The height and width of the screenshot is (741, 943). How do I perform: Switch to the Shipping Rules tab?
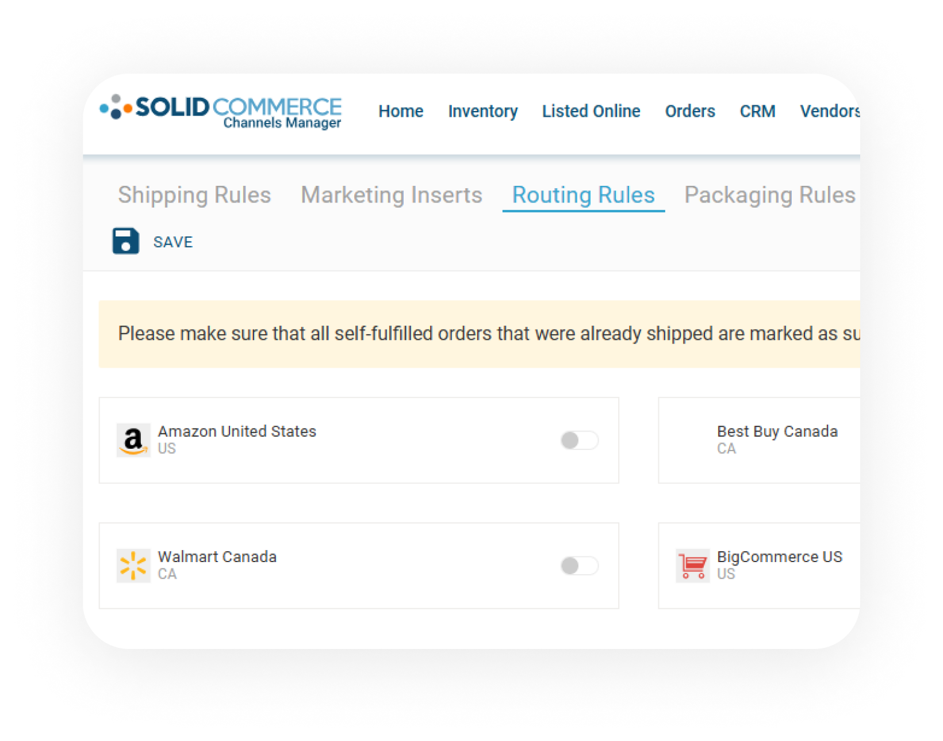point(194,195)
